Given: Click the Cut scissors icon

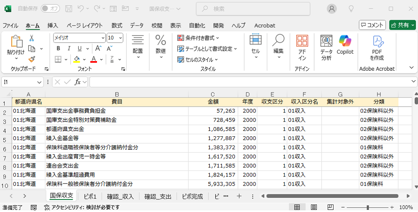Looking at the screenshot, I should click(32, 38).
